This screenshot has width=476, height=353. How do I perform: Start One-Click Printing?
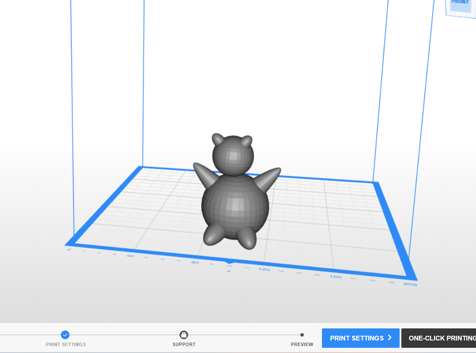click(x=438, y=338)
